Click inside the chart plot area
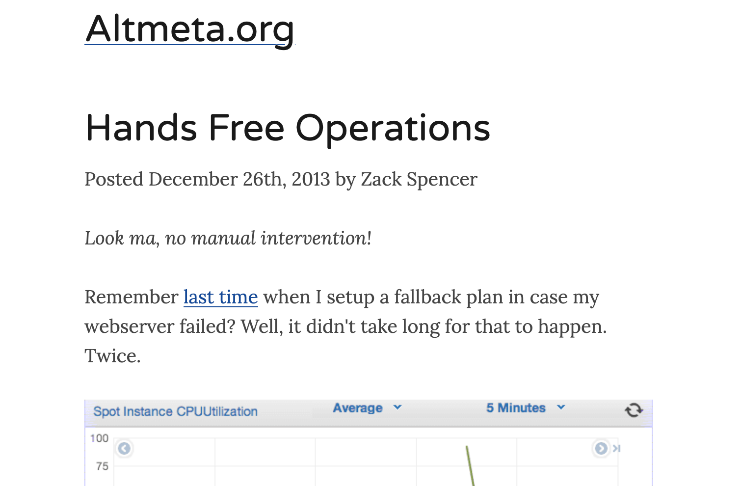This screenshot has height=486, width=743. [344, 466]
